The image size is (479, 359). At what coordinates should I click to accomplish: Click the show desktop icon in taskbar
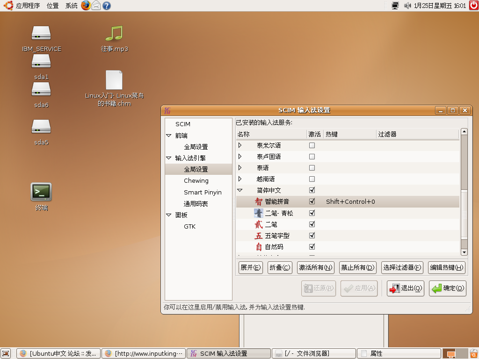(x=6, y=353)
